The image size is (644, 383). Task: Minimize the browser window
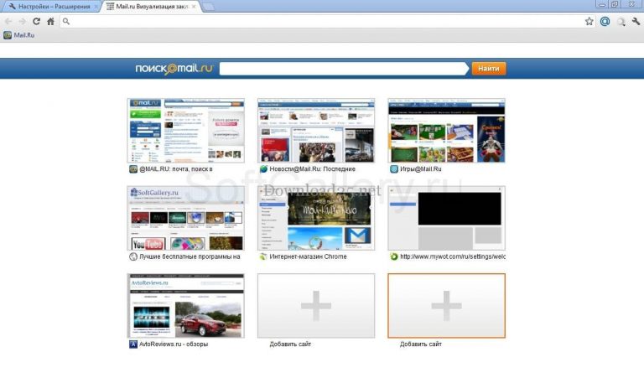coord(602,4)
